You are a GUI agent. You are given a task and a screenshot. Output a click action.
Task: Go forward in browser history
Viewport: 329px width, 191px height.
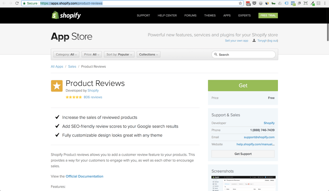[x=11, y=3]
